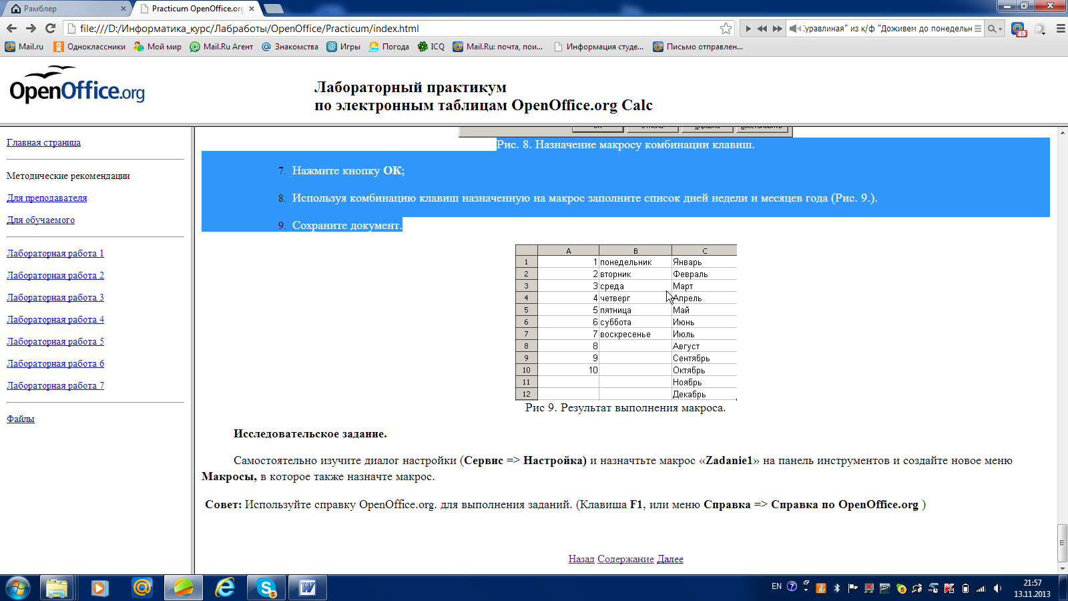The image size is (1068, 601).
Task: Open the Одноклассники bookmark
Action: click(89, 46)
